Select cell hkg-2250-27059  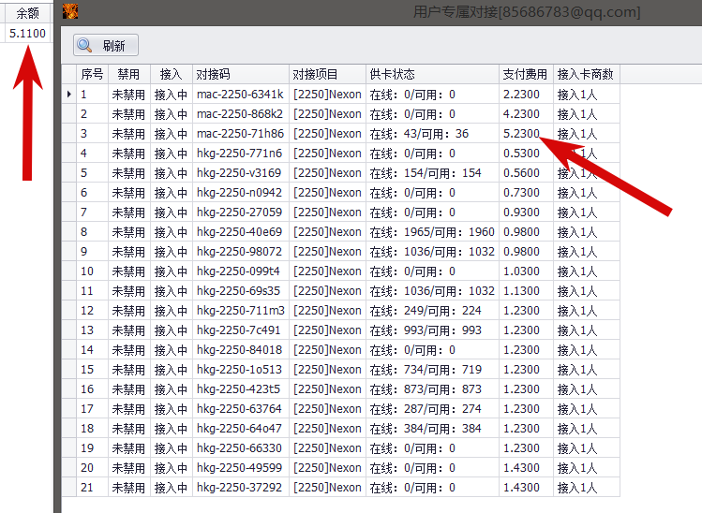point(241,213)
